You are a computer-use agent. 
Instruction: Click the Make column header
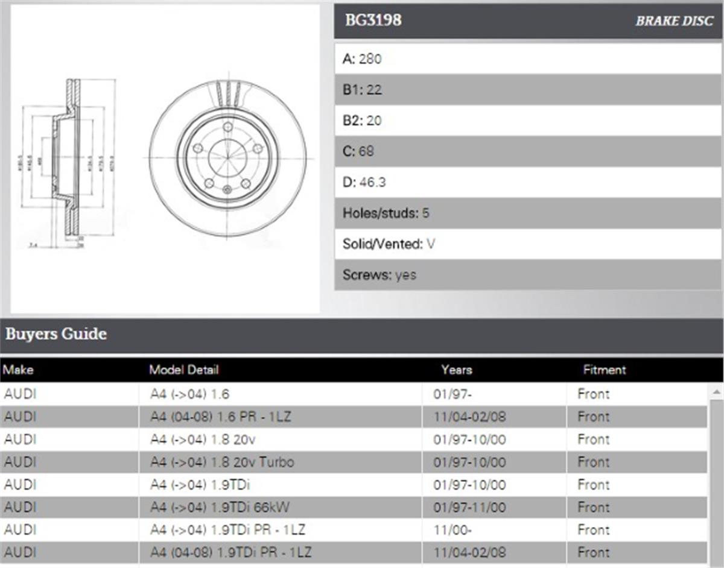tap(19, 370)
